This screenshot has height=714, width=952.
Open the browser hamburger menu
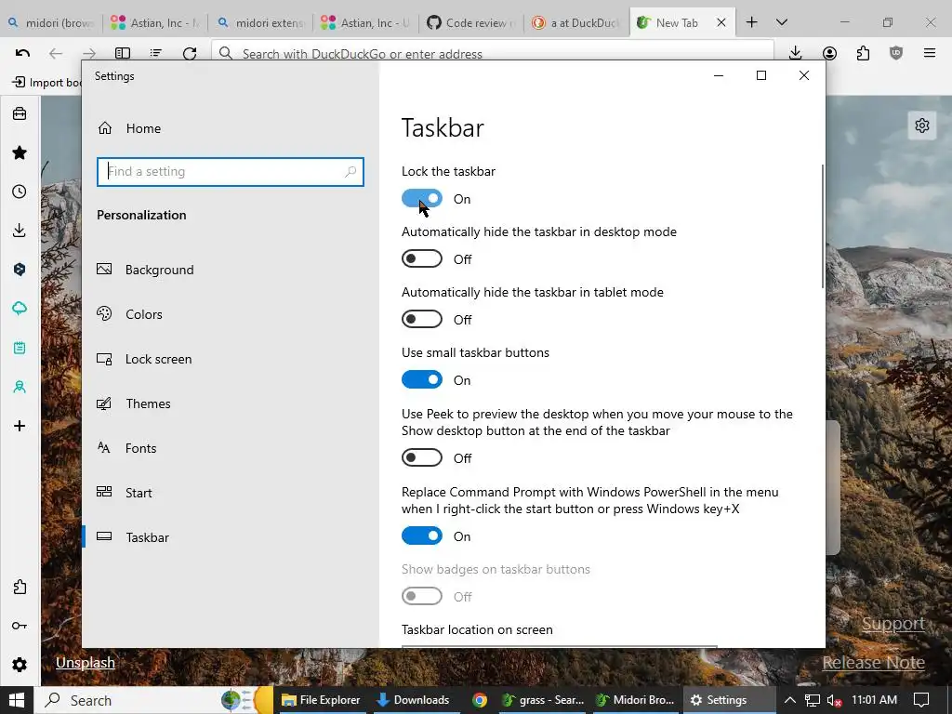[x=930, y=53]
